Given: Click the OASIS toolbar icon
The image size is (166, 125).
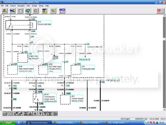Looking at the screenshot, I should (x=62, y=11).
